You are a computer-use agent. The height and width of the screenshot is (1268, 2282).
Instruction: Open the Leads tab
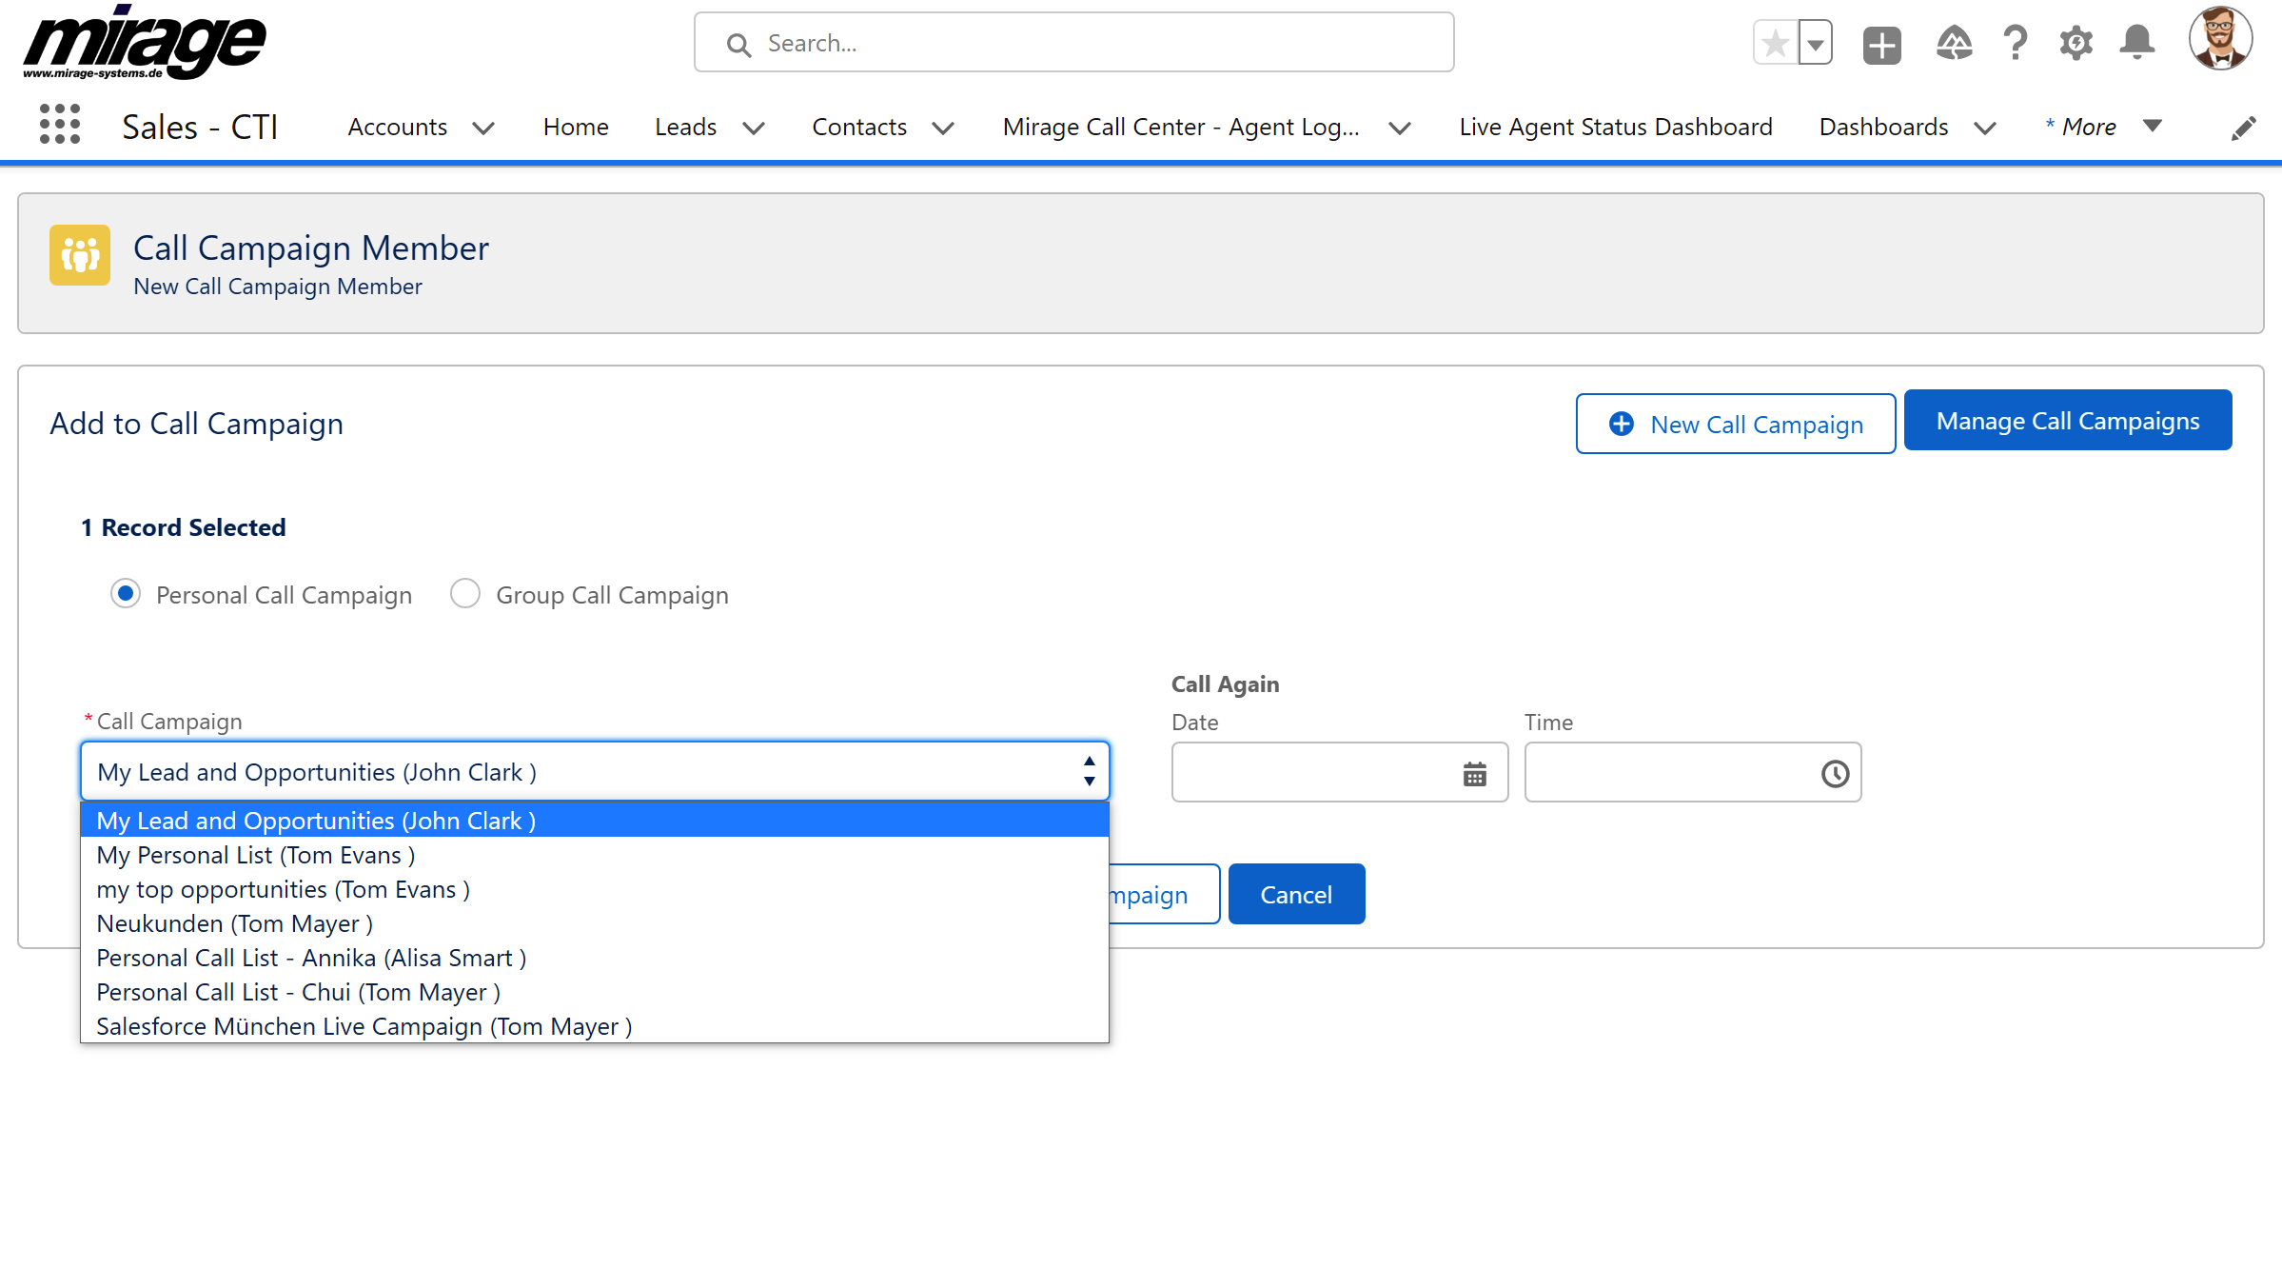click(685, 127)
